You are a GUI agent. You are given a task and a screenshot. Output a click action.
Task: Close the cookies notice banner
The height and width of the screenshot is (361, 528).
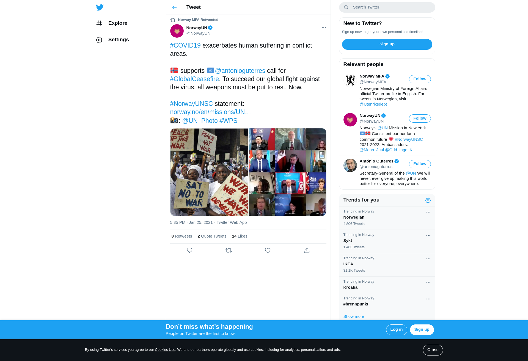(433, 350)
